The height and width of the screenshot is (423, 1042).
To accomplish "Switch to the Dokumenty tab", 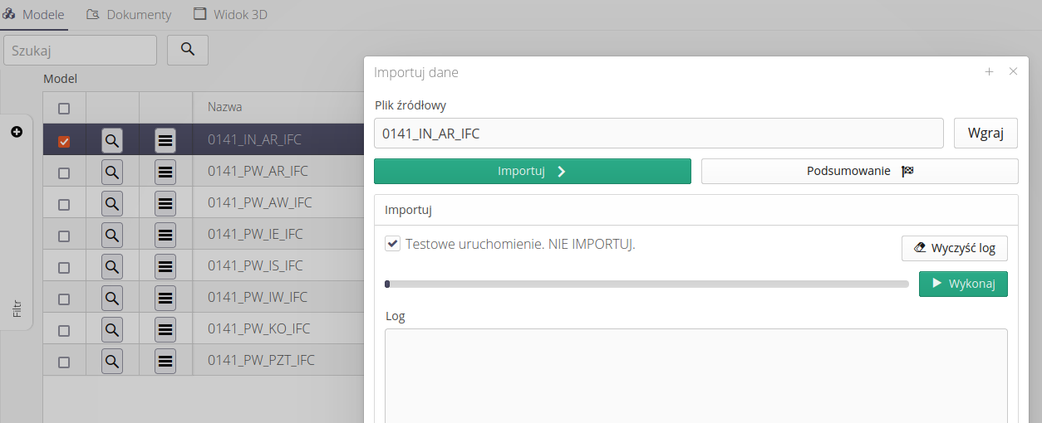I will pos(129,15).
